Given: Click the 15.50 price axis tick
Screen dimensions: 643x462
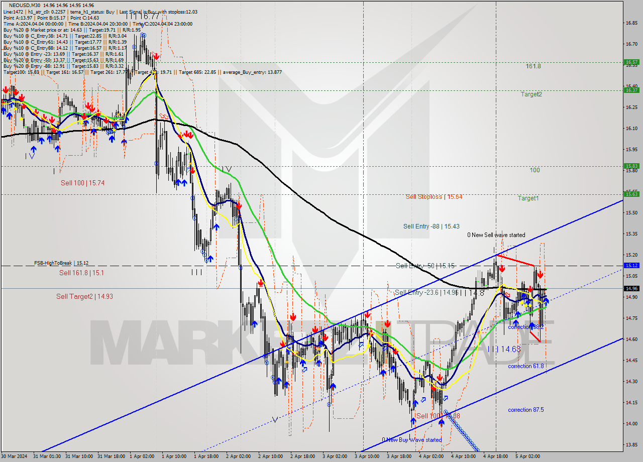Looking at the screenshot, I should pos(631,213).
